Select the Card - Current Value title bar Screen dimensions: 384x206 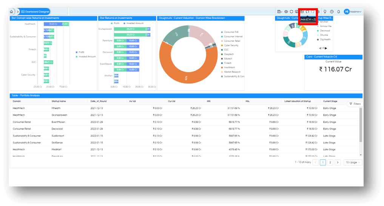(333, 57)
